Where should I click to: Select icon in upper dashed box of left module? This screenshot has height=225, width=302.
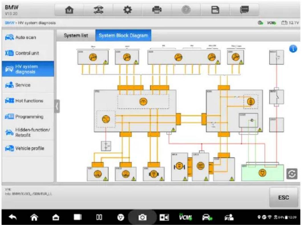143,102
